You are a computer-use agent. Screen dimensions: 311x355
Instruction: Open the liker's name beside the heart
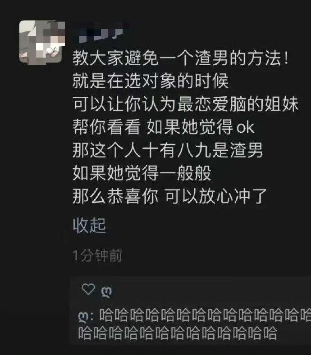106,292
